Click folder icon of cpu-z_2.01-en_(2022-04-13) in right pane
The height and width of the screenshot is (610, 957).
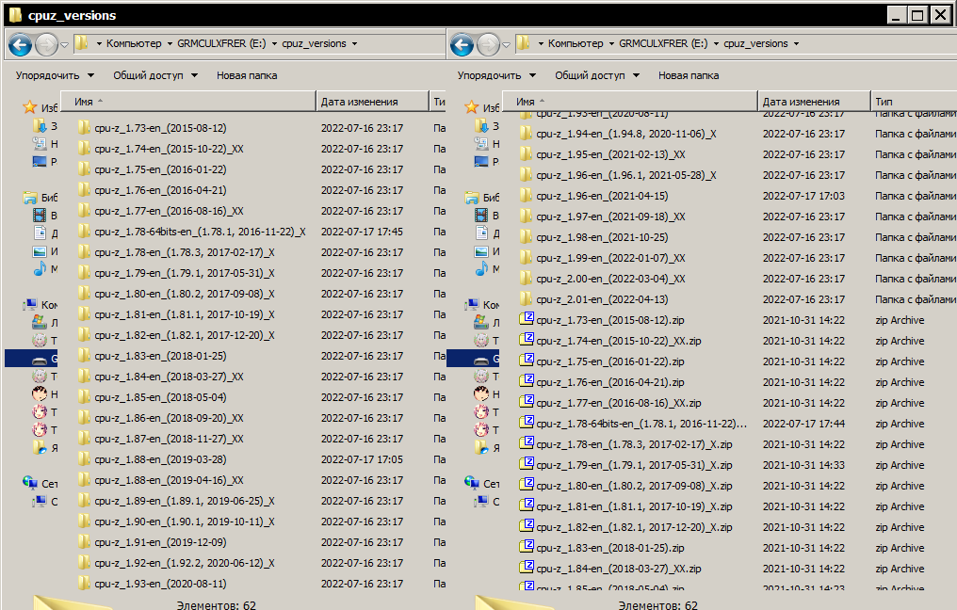(526, 299)
